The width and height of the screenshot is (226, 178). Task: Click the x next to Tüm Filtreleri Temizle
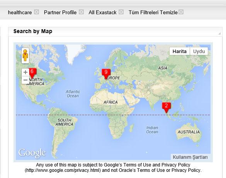pos(181,12)
